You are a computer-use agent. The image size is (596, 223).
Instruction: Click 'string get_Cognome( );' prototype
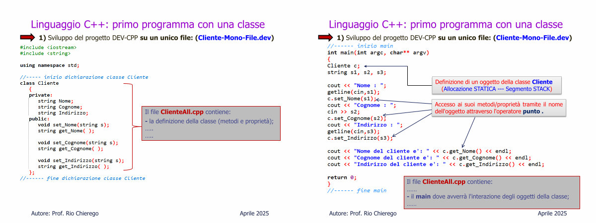[71, 149]
